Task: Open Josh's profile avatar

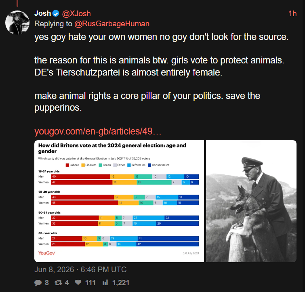Action: [x=17, y=23]
